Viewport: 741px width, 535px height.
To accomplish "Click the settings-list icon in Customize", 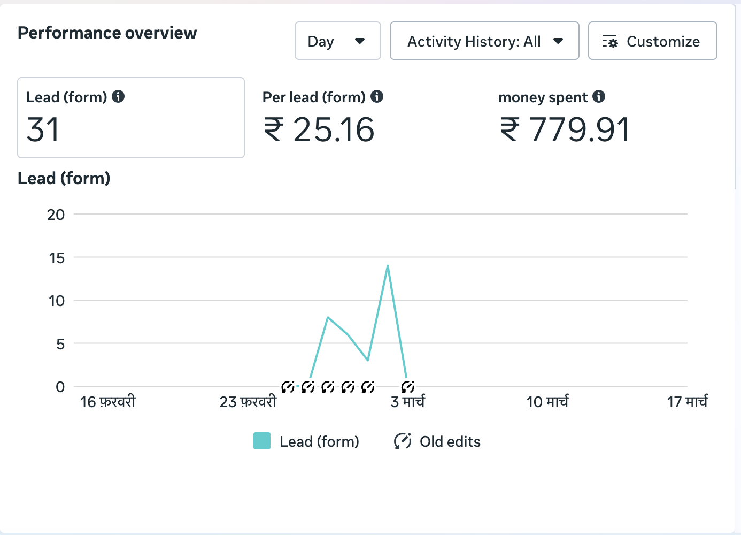I will click(x=610, y=42).
